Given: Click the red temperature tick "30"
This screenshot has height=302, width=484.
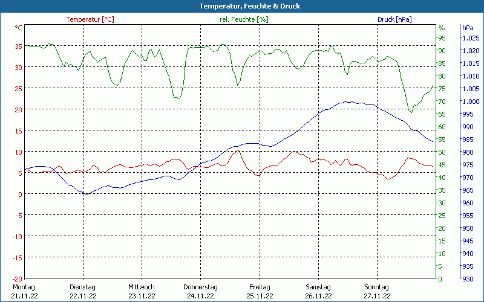Looking at the screenshot, I should coord(18,68).
